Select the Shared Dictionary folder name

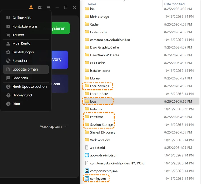[103, 132]
